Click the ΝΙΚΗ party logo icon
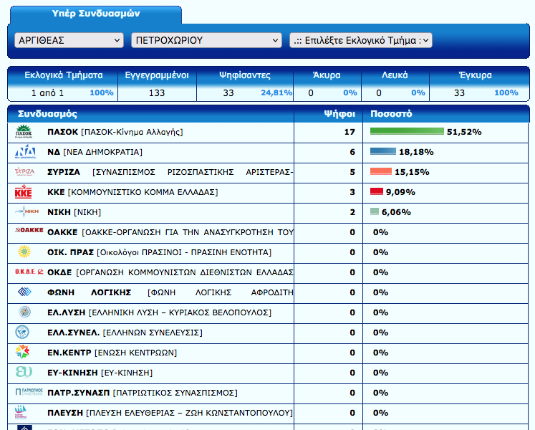This screenshot has height=430, width=535. coord(25,212)
